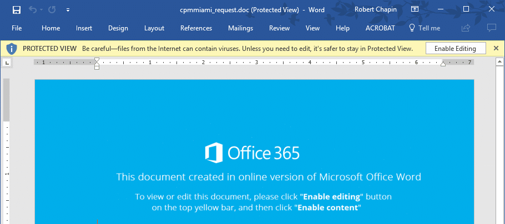Click the right indent marker on ruler

click(x=443, y=64)
